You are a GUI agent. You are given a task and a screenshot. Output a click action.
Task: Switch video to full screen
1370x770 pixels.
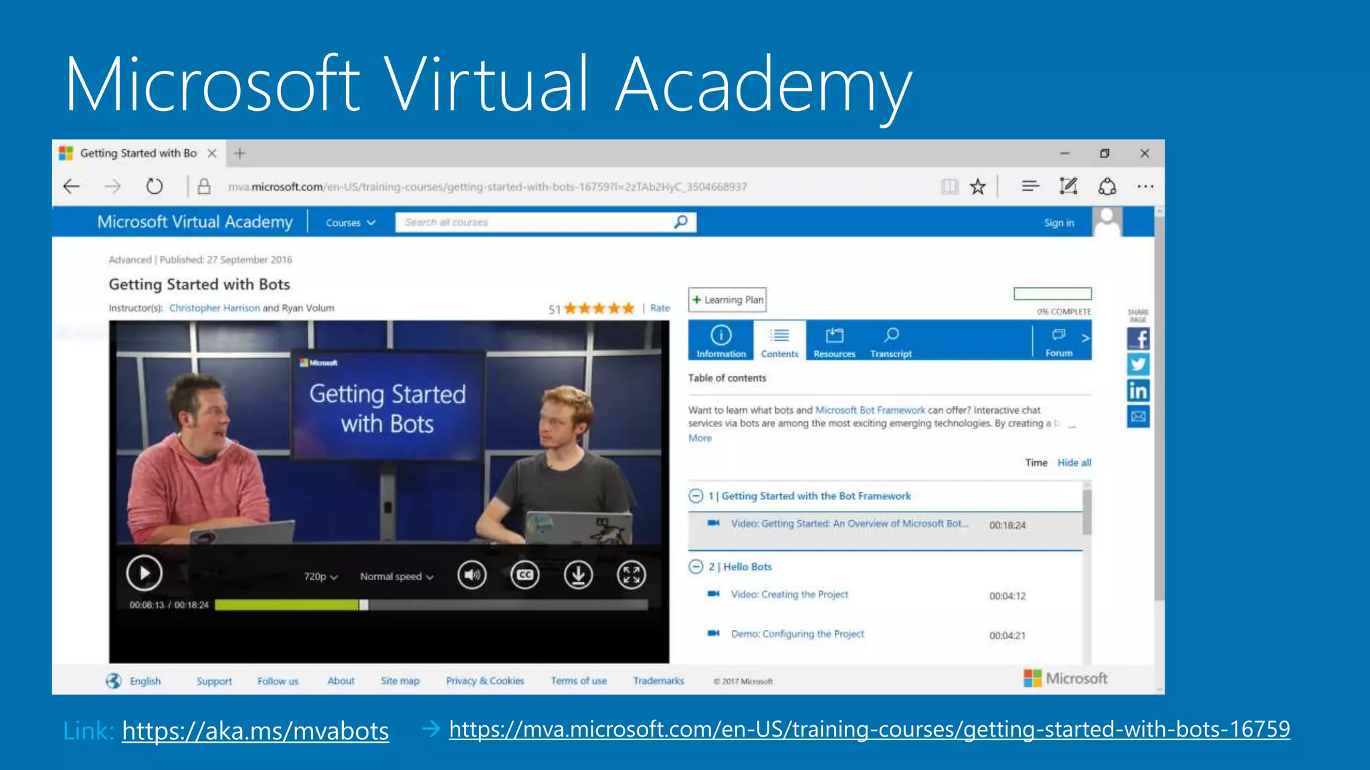pos(631,575)
